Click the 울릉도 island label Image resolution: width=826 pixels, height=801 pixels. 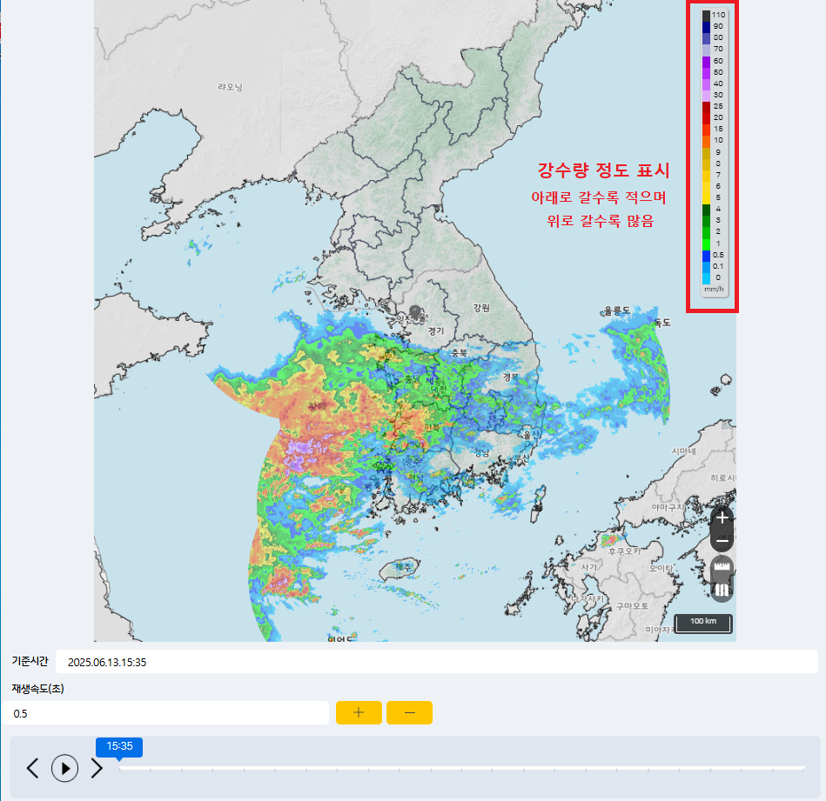pos(617,310)
